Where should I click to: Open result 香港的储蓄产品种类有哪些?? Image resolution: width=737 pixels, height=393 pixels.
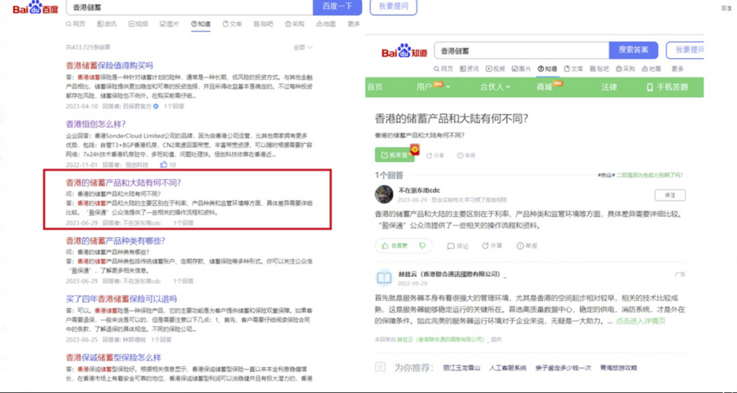[115, 241]
